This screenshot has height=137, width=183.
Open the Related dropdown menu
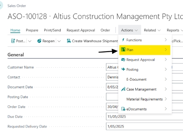tap(152, 30)
